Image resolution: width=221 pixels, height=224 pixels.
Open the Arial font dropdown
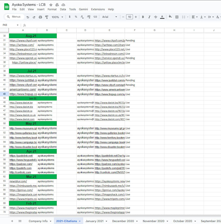point(110,17)
